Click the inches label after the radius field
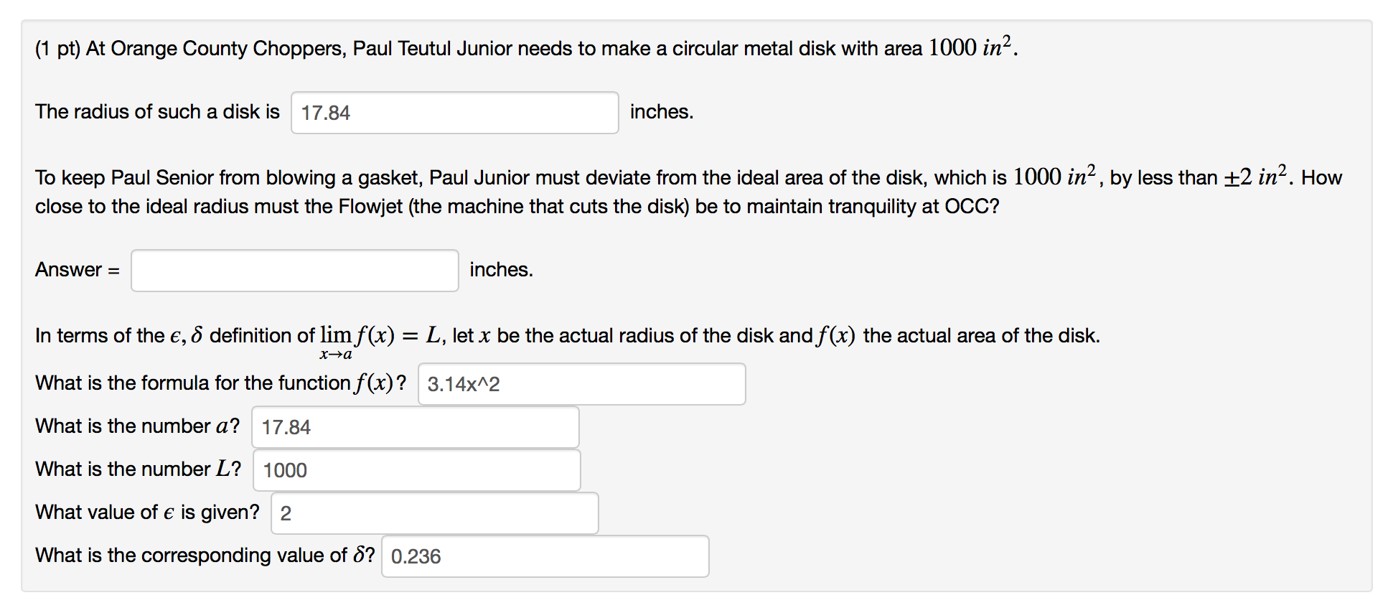1388x613 pixels. coord(662,112)
